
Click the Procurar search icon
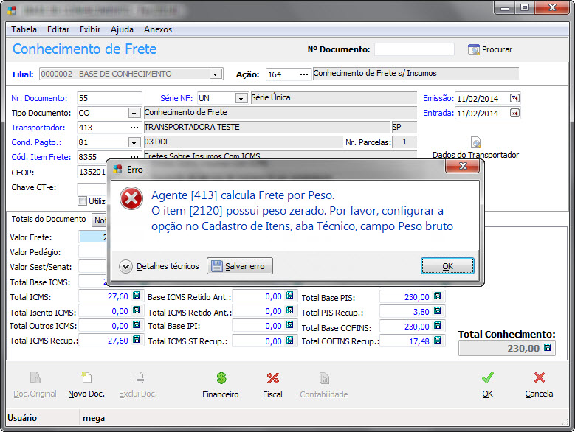tap(474, 49)
